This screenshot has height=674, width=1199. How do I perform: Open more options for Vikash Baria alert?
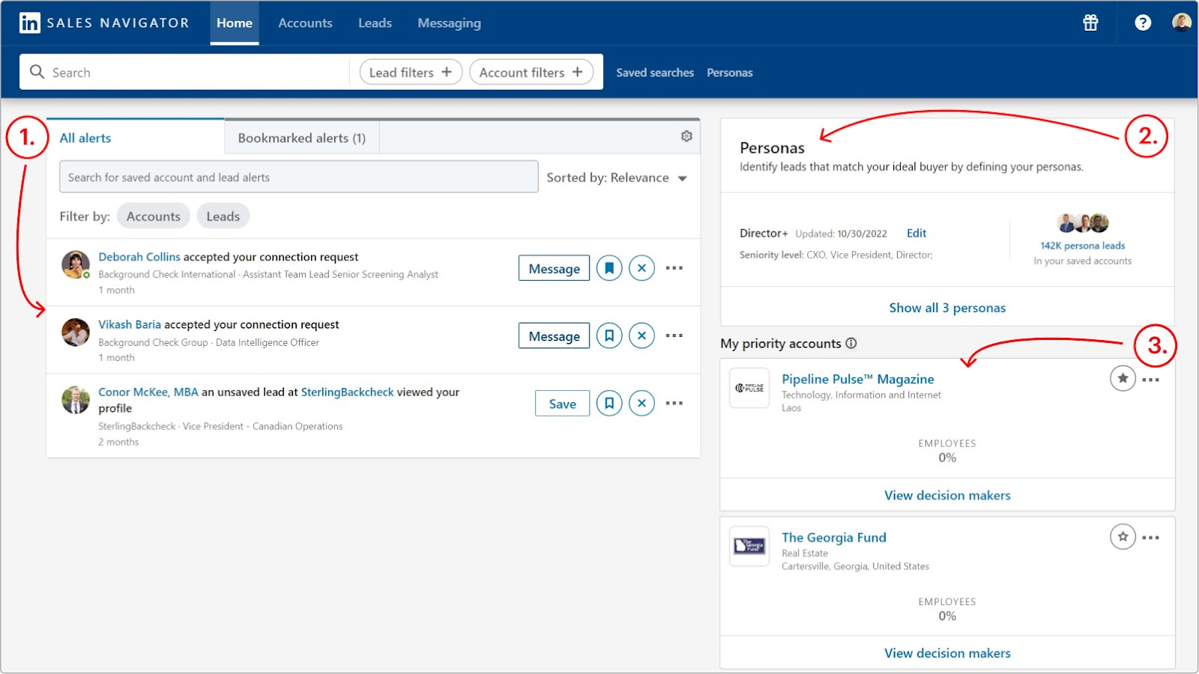(674, 336)
